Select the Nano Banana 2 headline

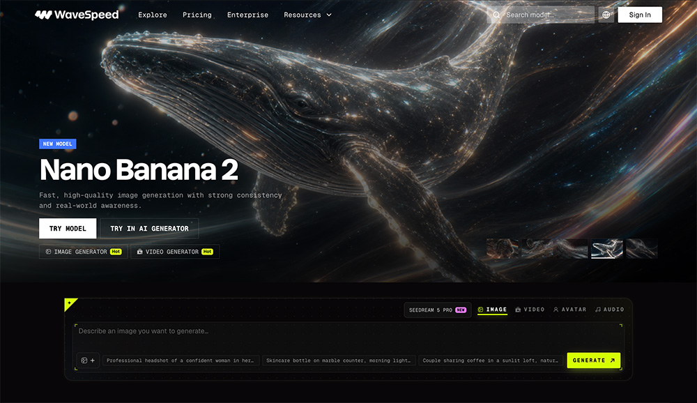coord(139,169)
